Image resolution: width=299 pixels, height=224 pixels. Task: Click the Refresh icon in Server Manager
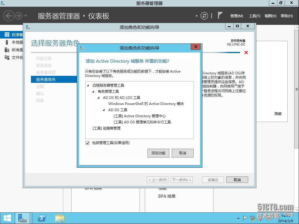pos(204,16)
